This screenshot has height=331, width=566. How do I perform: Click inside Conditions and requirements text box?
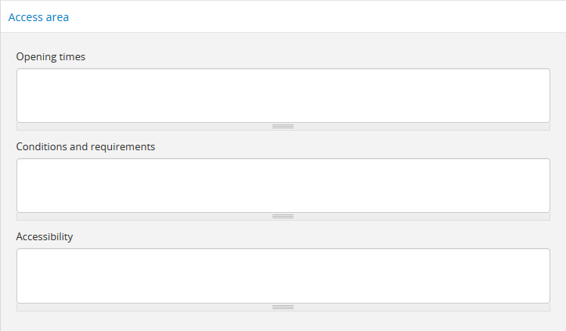pos(283,185)
